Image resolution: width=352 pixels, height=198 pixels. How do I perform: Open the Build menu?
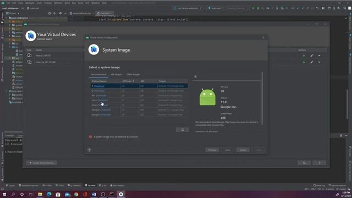click(67, 3)
